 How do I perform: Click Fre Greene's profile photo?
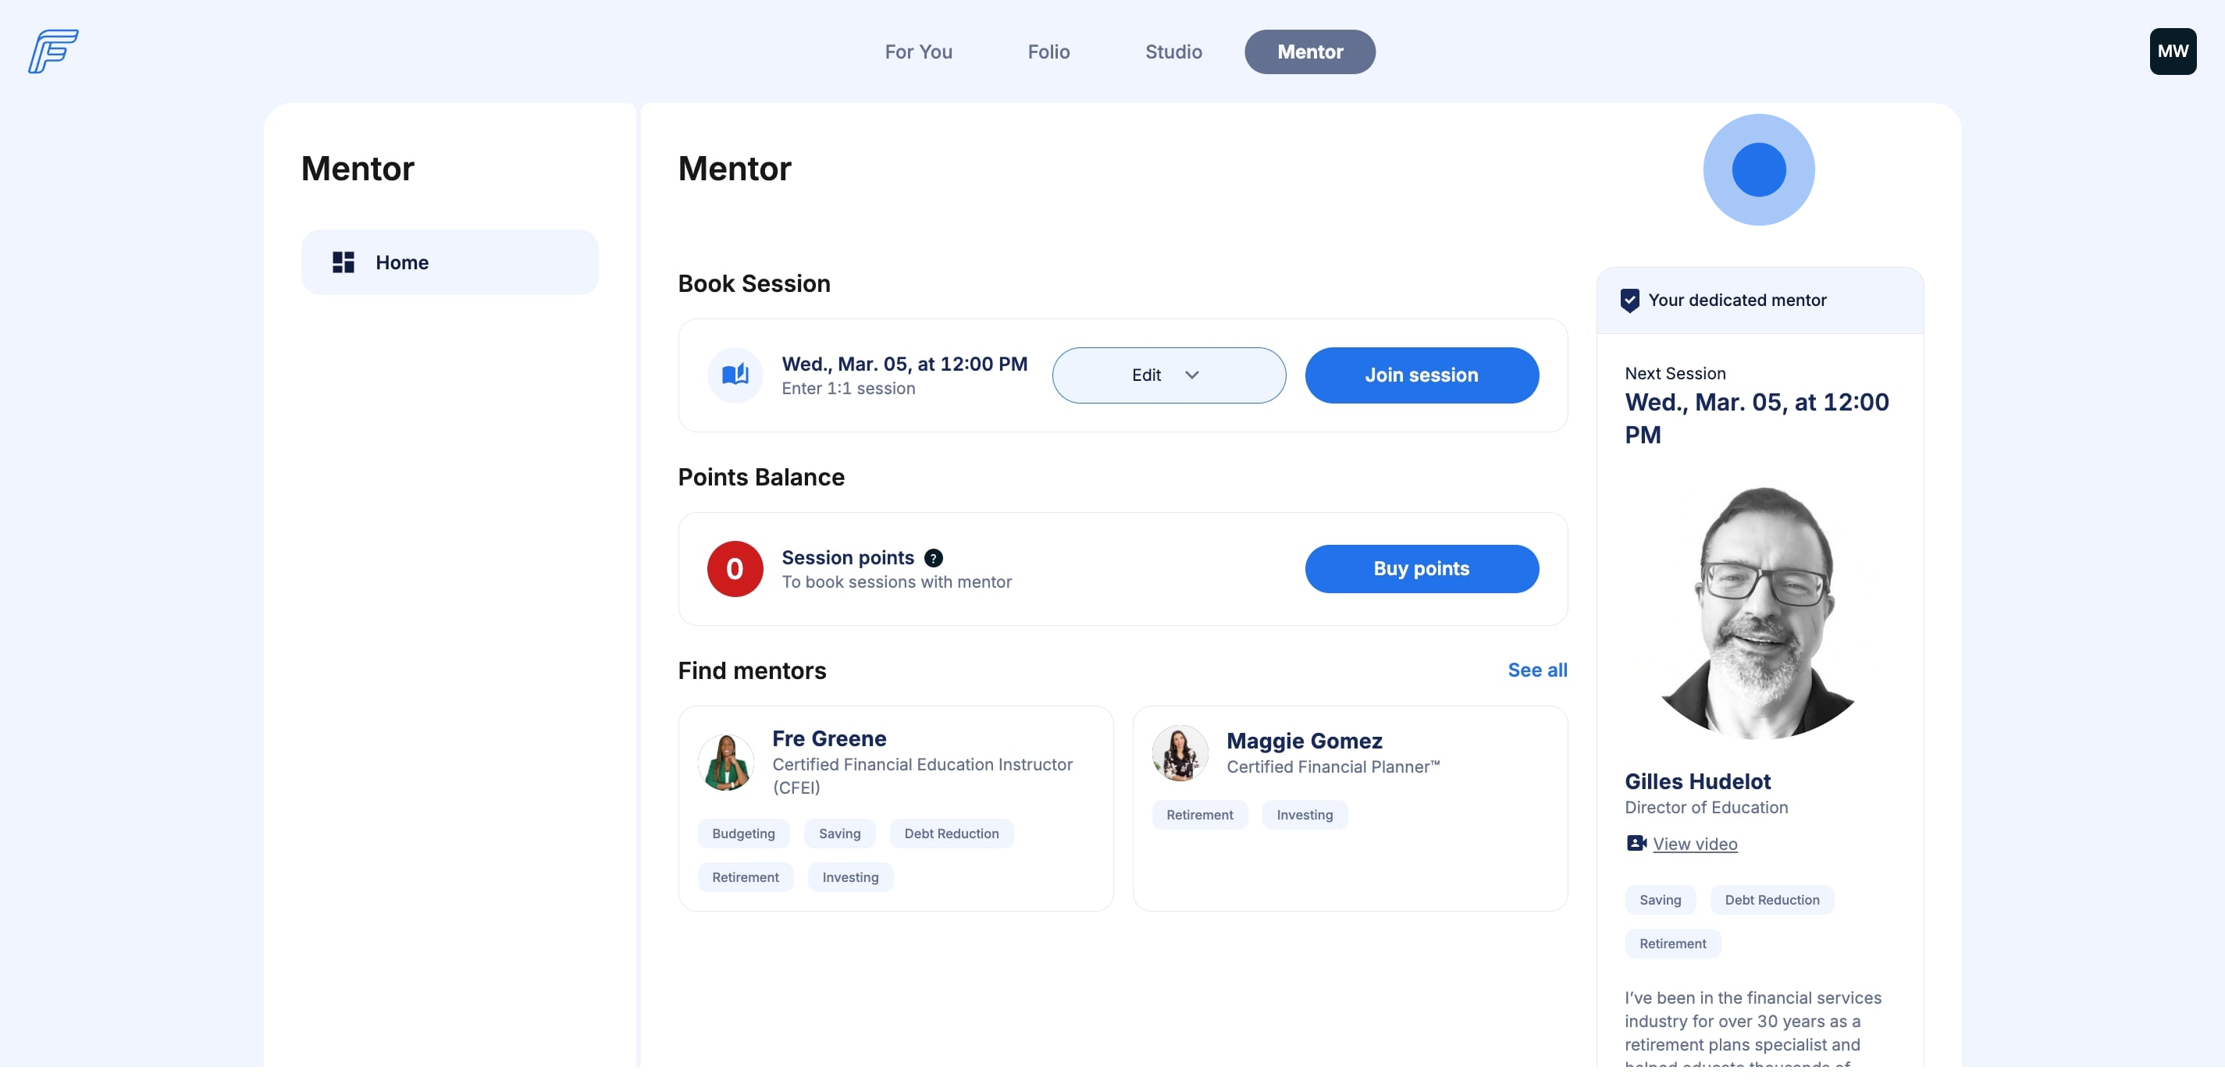pos(725,762)
